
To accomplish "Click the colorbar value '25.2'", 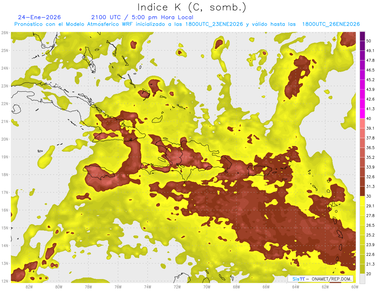I will click(370, 235).
